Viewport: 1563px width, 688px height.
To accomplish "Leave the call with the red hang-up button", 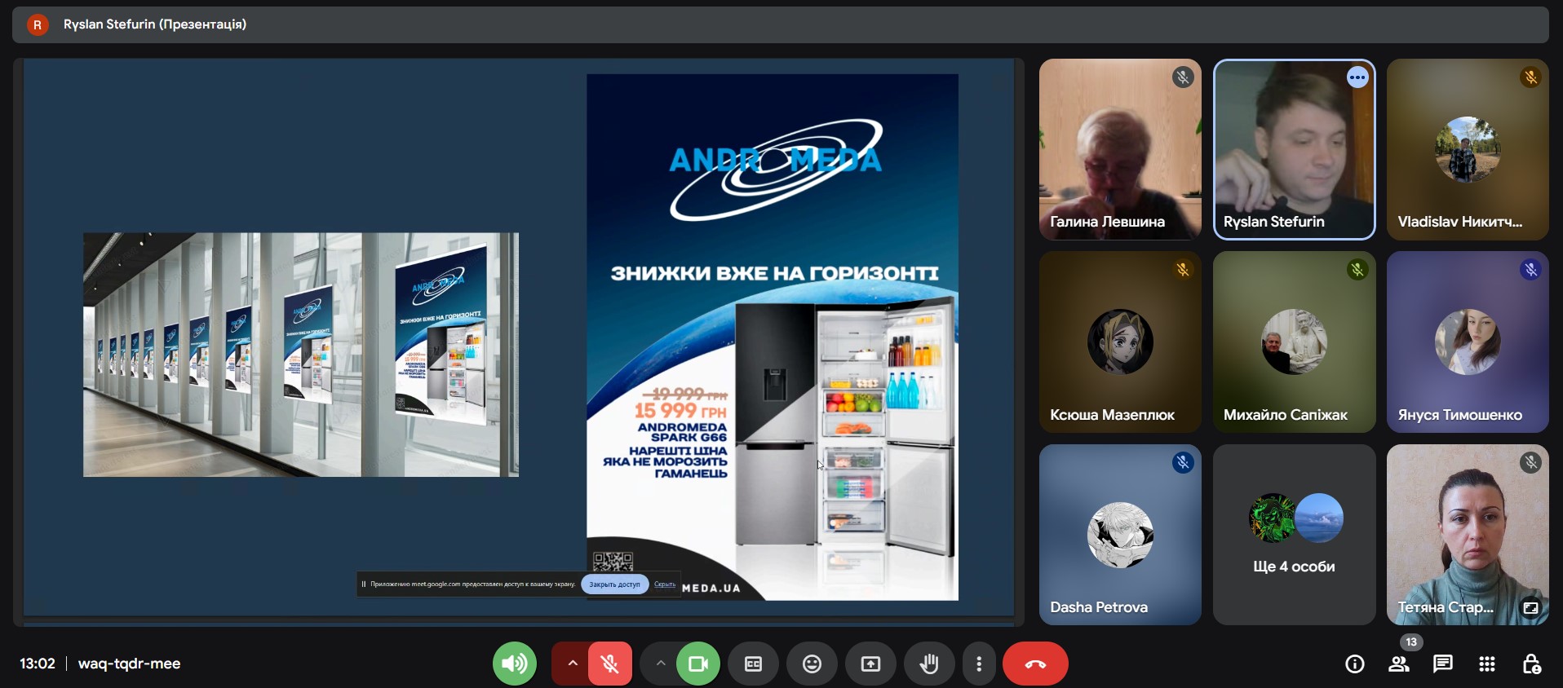I will [1035, 664].
